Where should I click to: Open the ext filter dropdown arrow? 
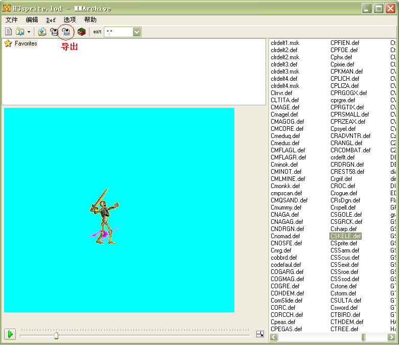137,32
